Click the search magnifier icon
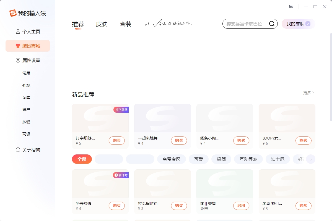 tap(272, 24)
